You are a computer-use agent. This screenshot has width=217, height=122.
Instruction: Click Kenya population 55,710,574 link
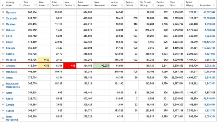(209, 99)
